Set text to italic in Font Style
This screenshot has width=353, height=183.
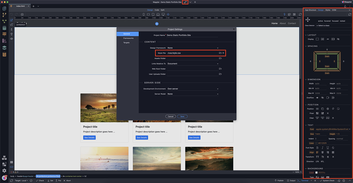pyautogui.click(x=322, y=148)
